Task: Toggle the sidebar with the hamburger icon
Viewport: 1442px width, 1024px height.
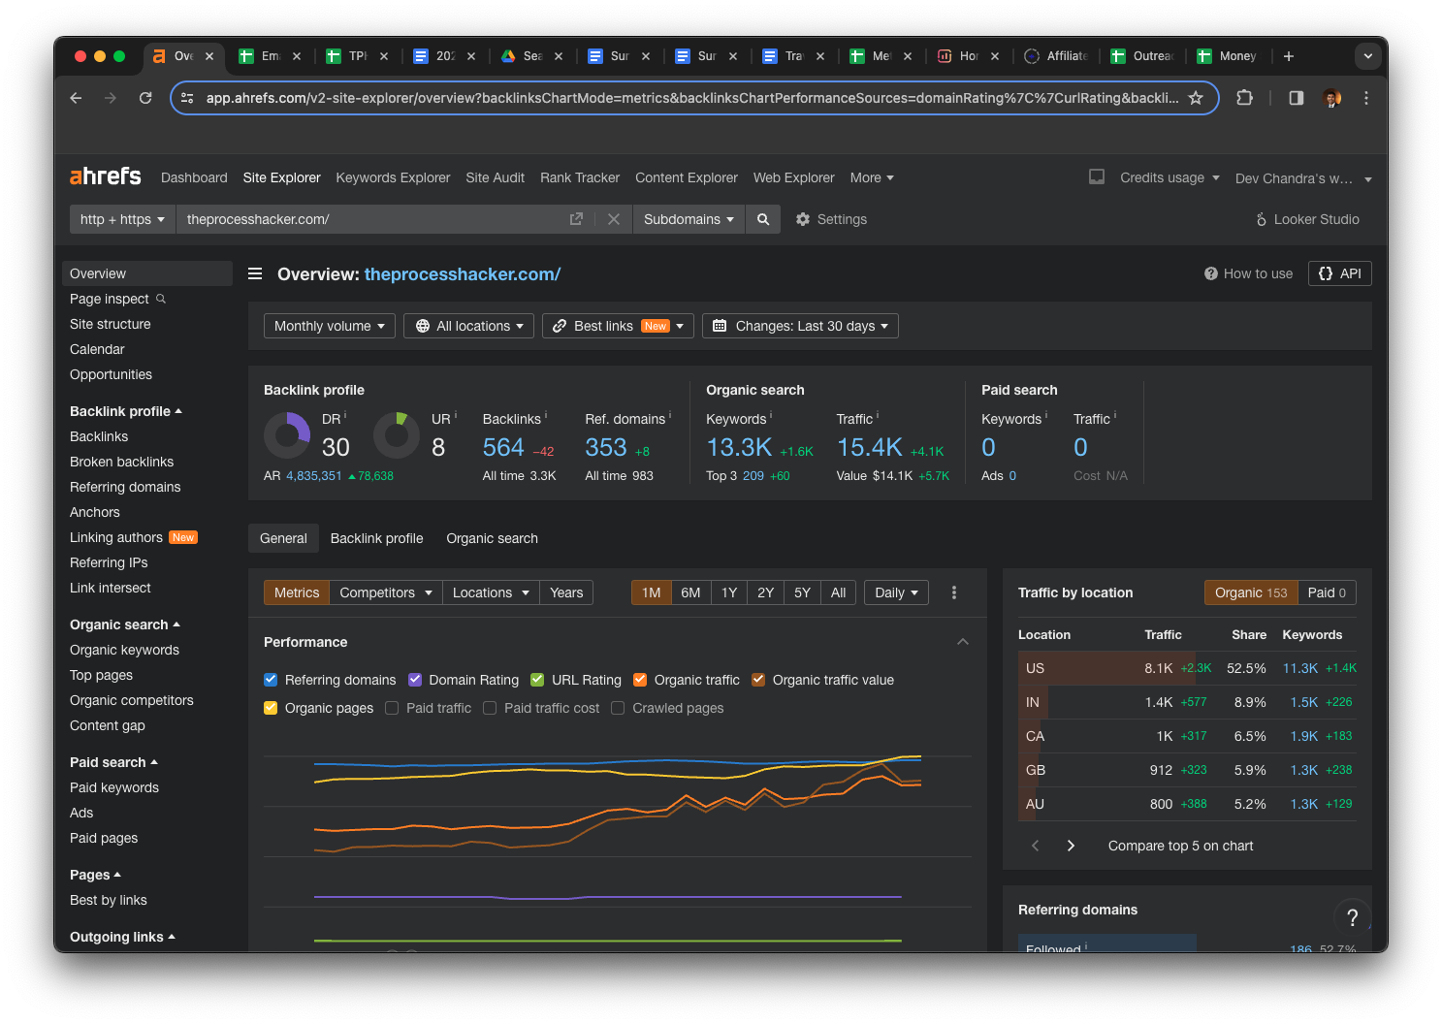Action: pyautogui.click(x=255, y=273)
